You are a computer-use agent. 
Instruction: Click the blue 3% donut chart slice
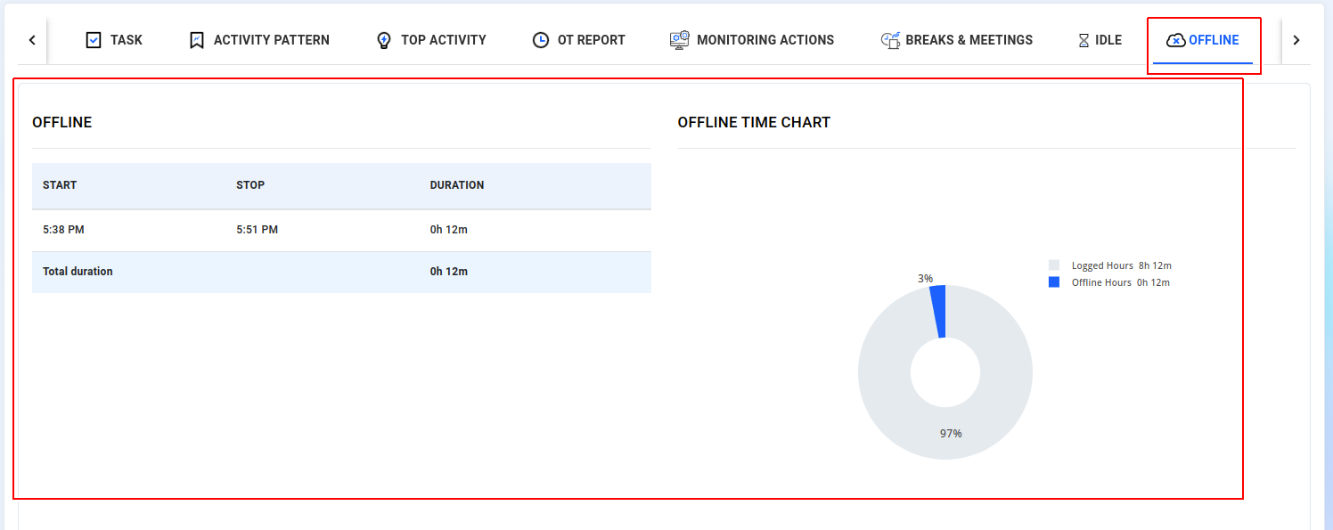pos(938,312)
